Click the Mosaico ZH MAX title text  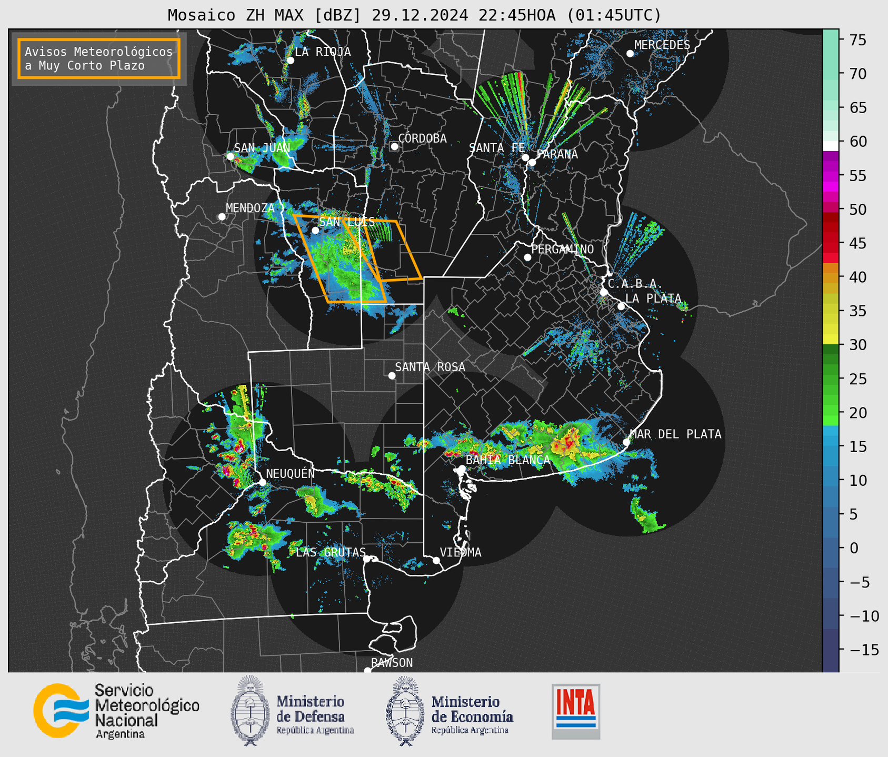pyautogui.click(x=414, y=15)
